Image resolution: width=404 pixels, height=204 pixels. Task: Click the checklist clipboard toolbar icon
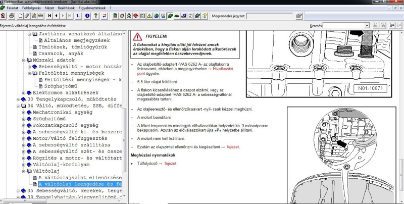point(191,16)
